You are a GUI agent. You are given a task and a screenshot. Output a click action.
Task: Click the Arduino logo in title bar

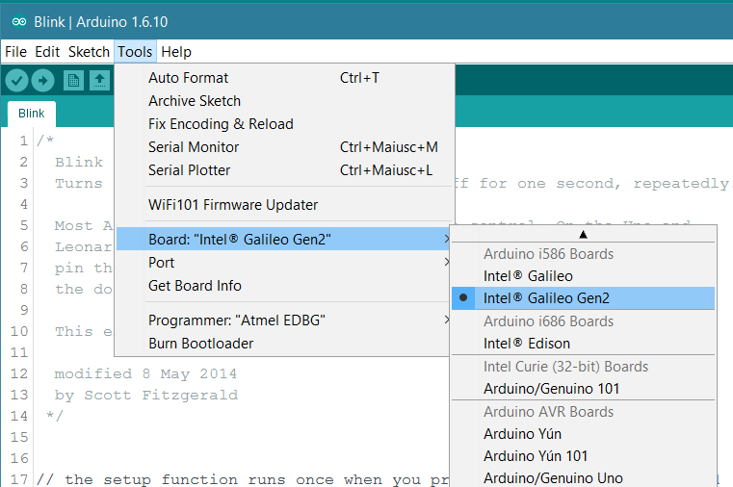pos(19,22)
